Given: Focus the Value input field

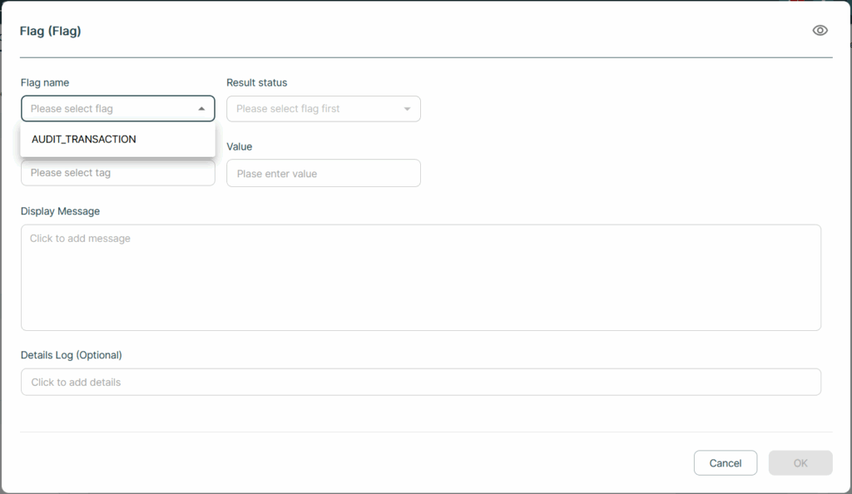Looking at the screenshot, I should 324,173.
